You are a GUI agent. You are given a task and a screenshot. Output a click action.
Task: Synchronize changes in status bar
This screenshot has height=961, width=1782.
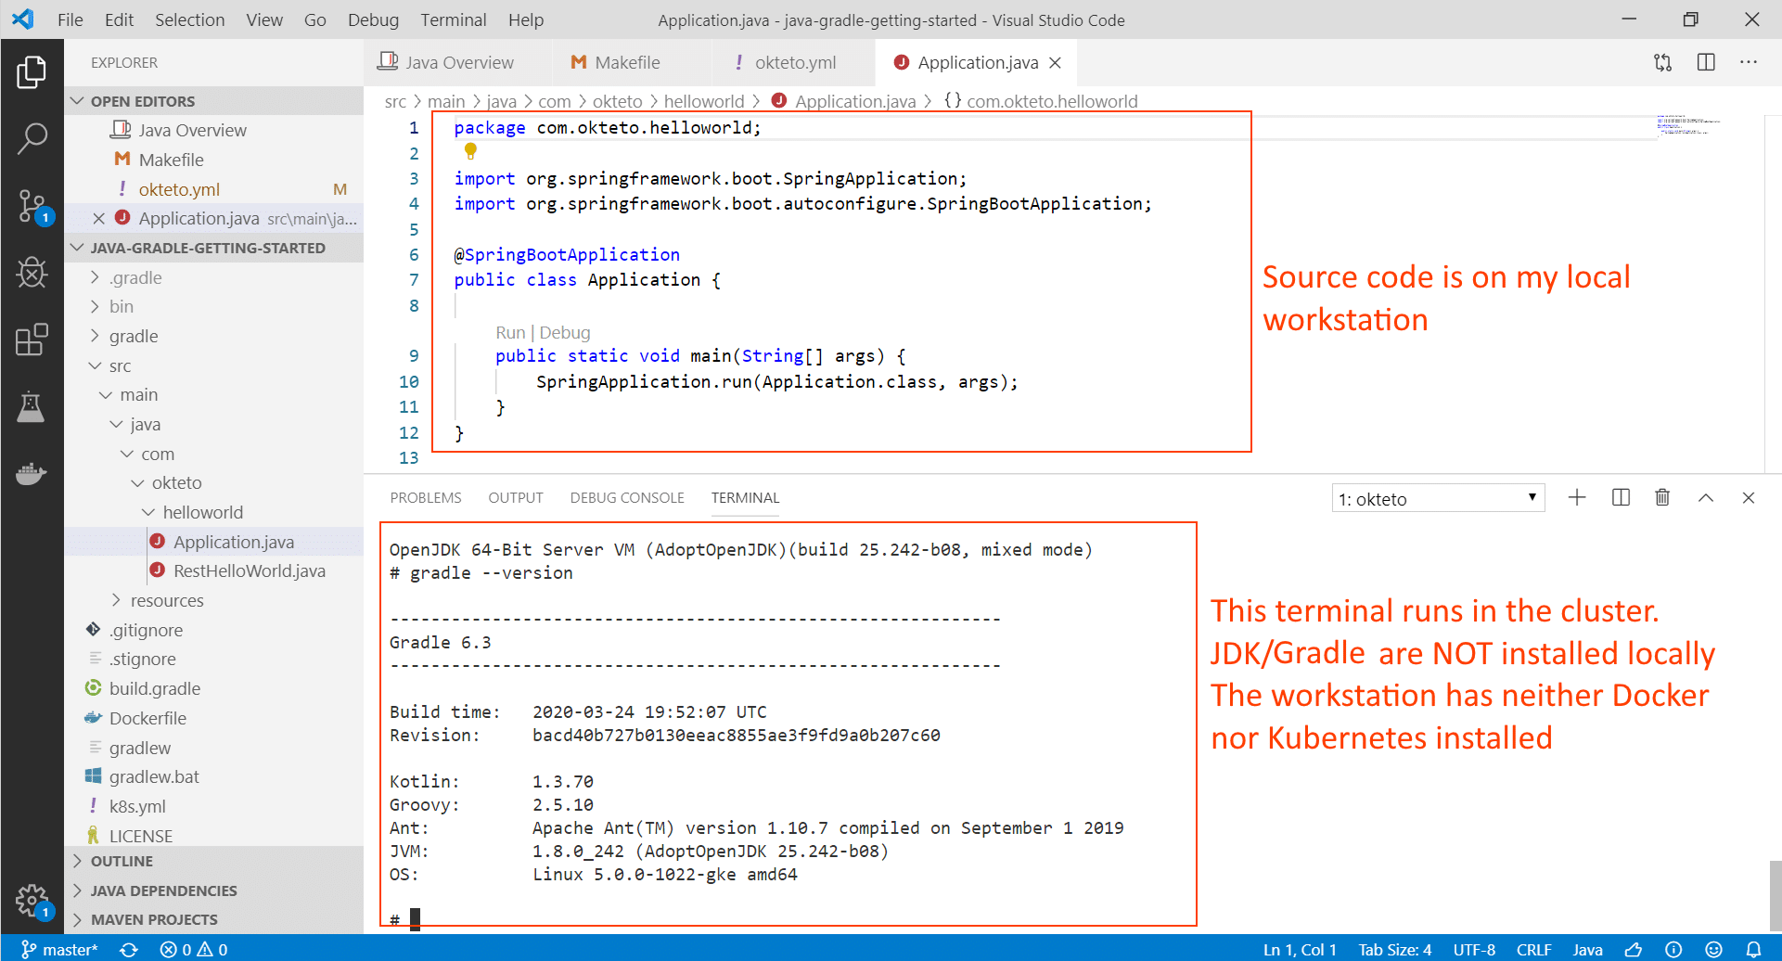coord(129,949)
